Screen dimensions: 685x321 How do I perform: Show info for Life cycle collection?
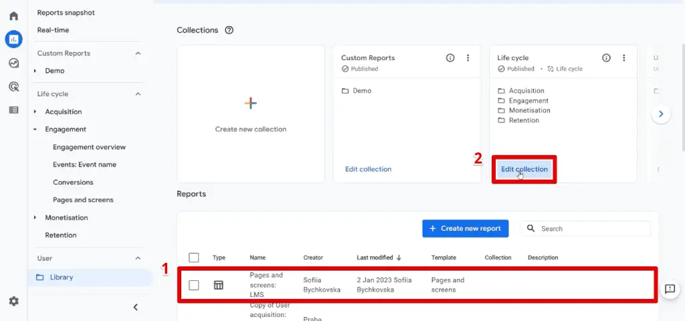pyautogui.click(x=606, y=58)
